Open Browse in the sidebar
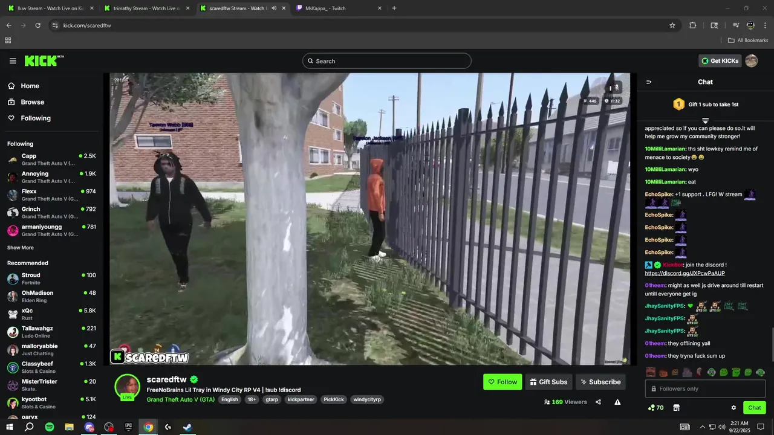 pos(26,102)
